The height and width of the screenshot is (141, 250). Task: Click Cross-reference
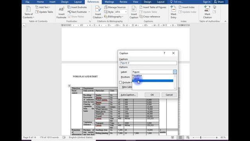point(150,16)
